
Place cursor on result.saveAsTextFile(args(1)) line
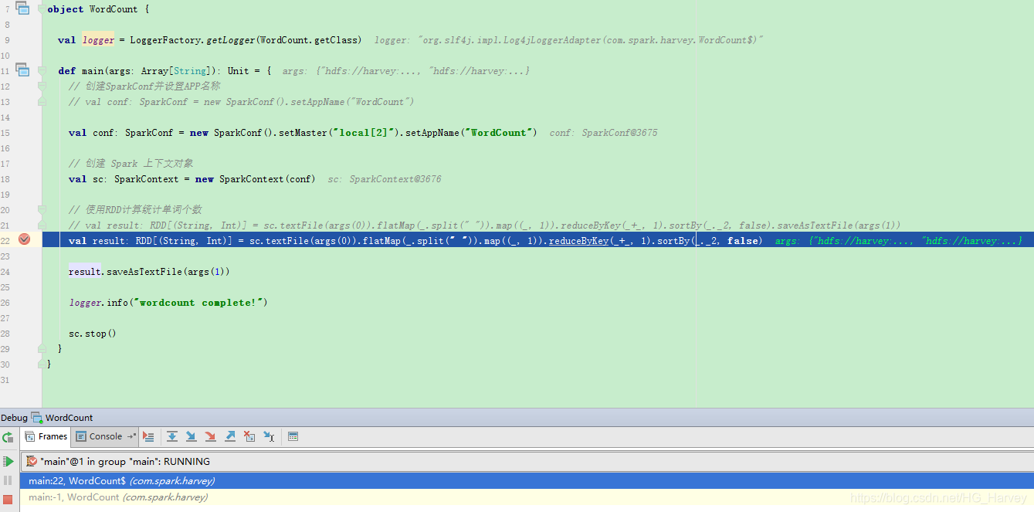tap(149, 272)
